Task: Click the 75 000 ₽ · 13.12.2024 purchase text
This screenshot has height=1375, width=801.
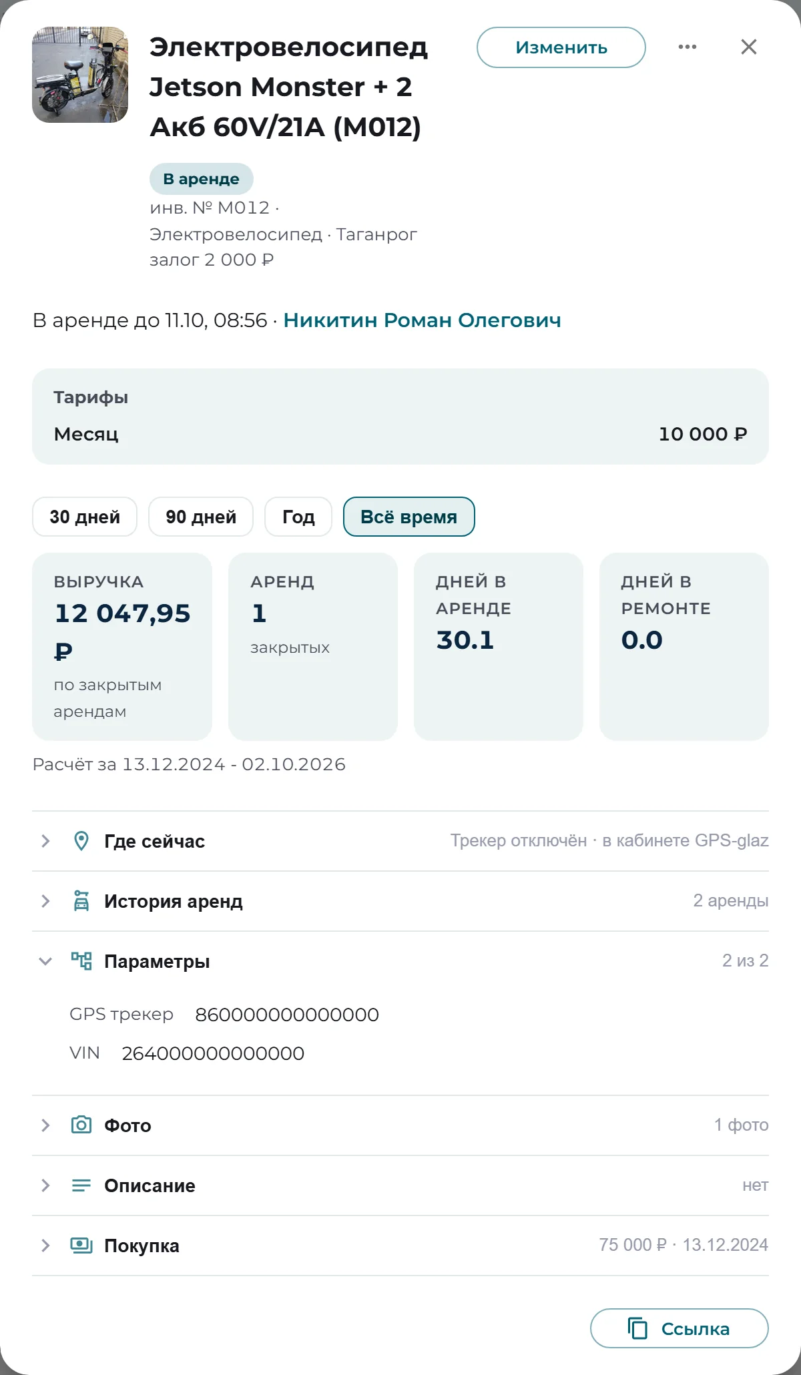Action: [684, 1245]
